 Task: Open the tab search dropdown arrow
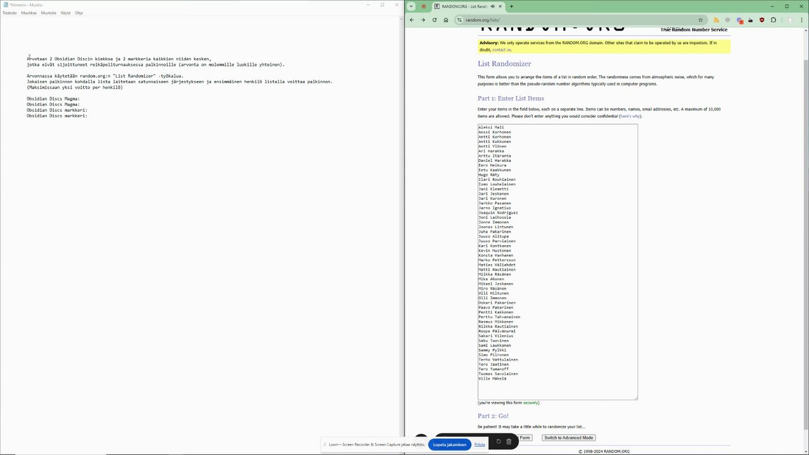411,6
